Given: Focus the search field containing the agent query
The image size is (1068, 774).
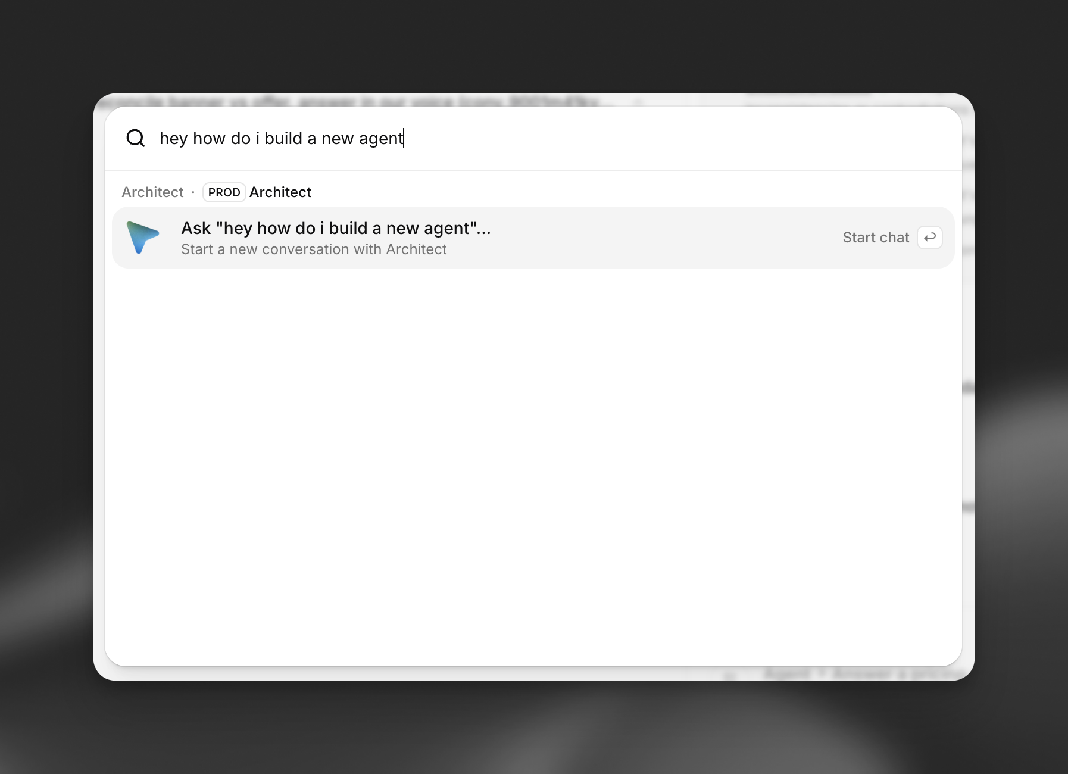Looking at the screenshot, I should 533,138.
